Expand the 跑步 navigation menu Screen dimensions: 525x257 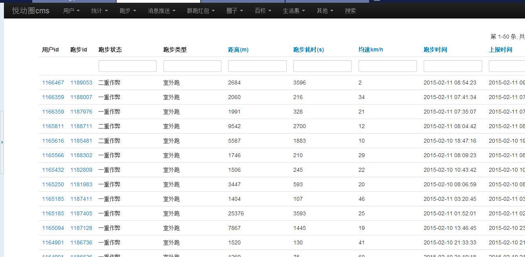[x=128, y=11]
